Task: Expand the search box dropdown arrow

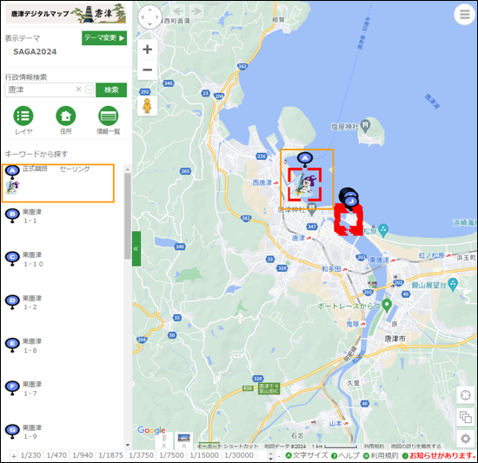Action: tap(90, 89)
